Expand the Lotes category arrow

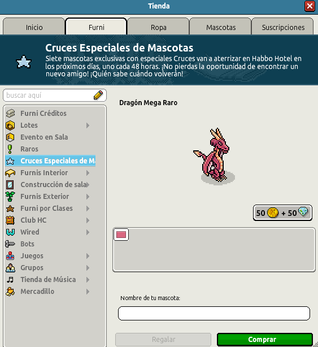[88, 125]
